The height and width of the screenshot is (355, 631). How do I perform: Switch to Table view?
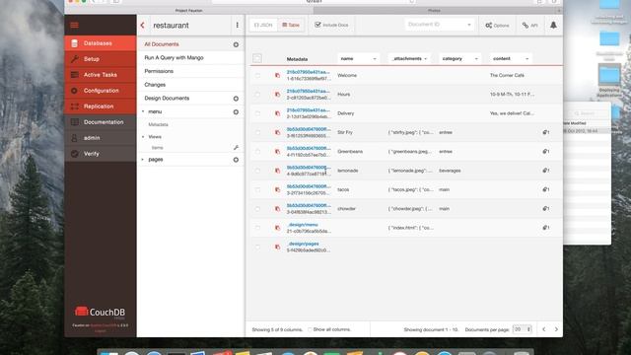tap(291, 25)
